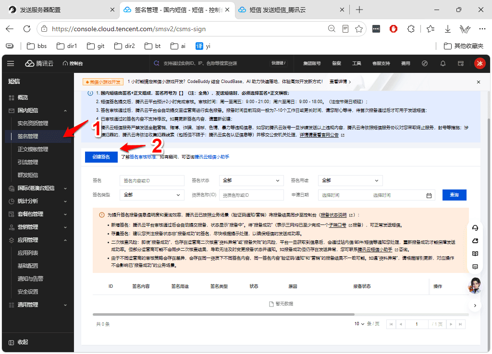Open browser extensions puzzle icon
This screenshot has width=492, height=354.
pyautogui.click(x=411, y=29)
